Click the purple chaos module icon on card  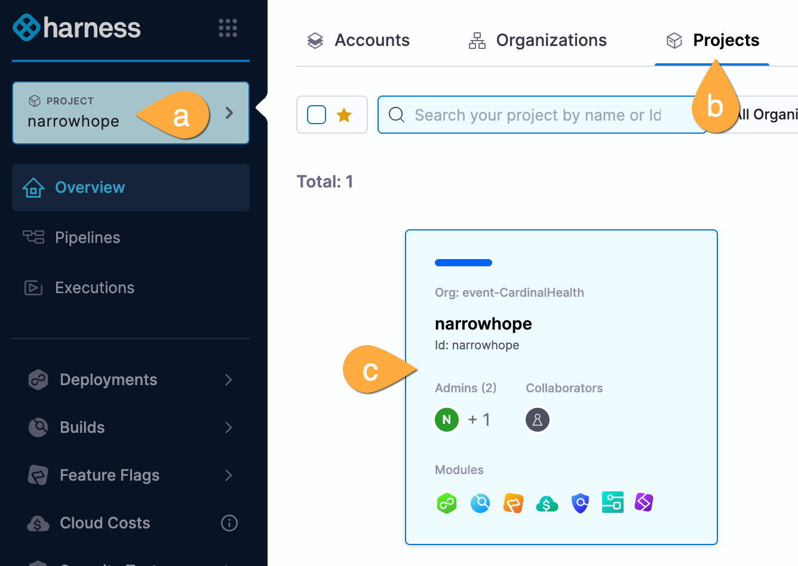644,502
